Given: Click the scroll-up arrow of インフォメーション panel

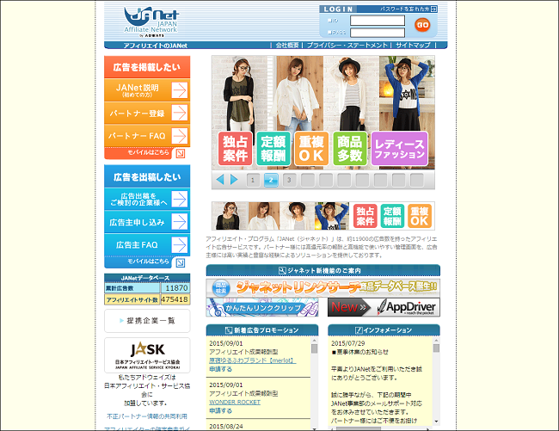Looking at the screenshot, I should [436, 341].
